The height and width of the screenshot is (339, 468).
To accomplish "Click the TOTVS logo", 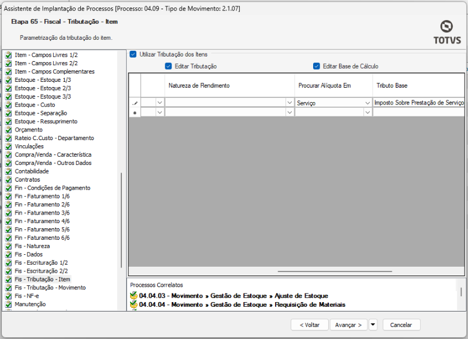I will click(447, 32).
